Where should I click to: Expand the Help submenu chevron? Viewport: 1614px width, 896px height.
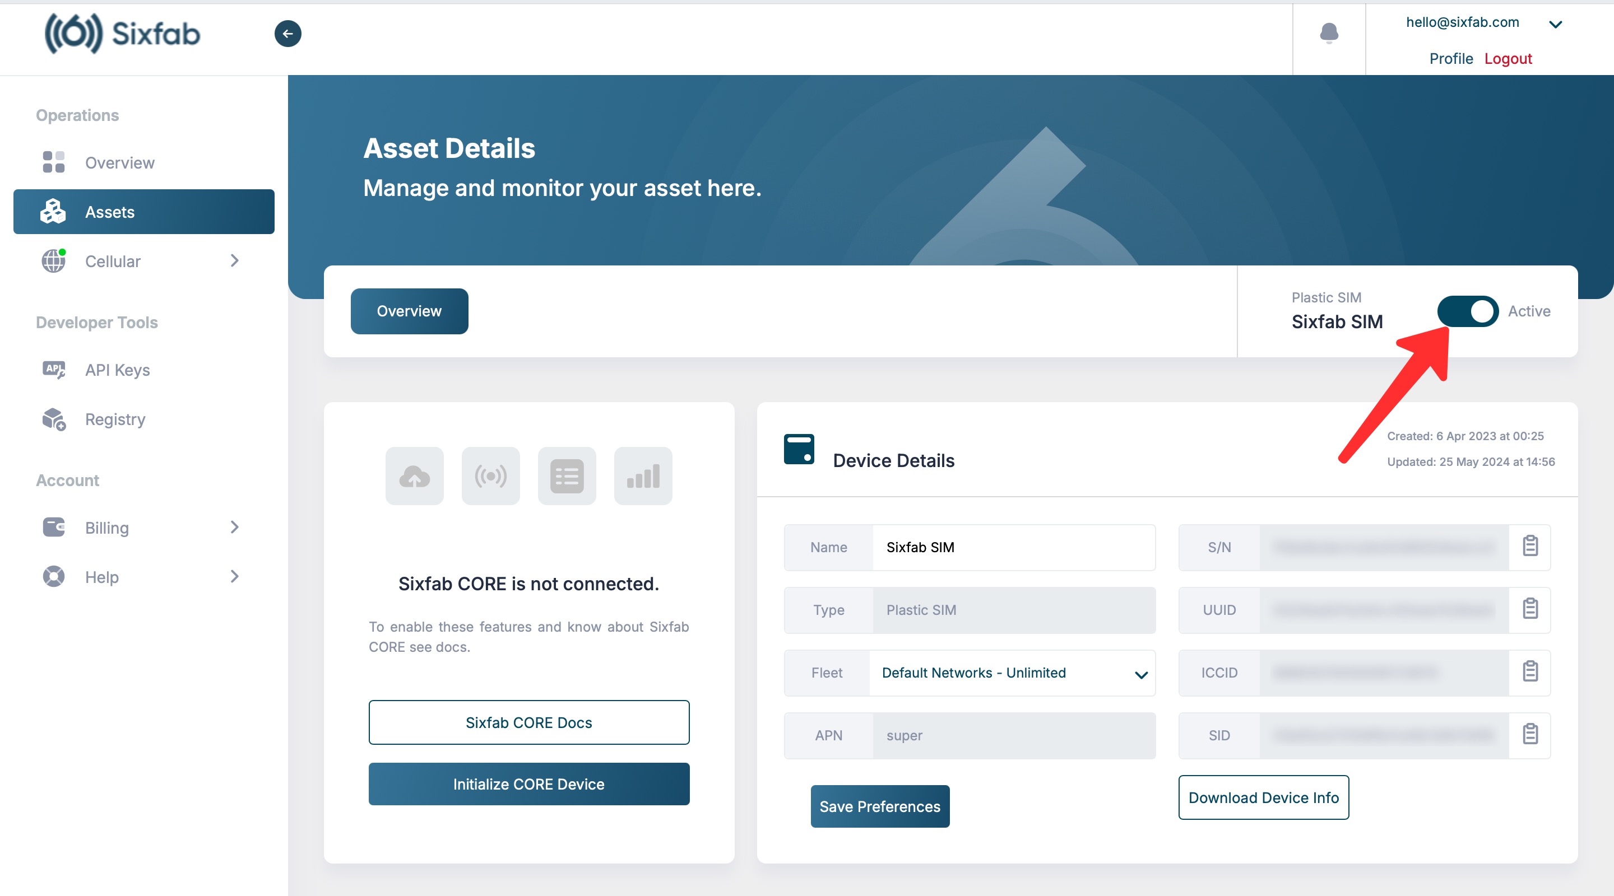235,576
